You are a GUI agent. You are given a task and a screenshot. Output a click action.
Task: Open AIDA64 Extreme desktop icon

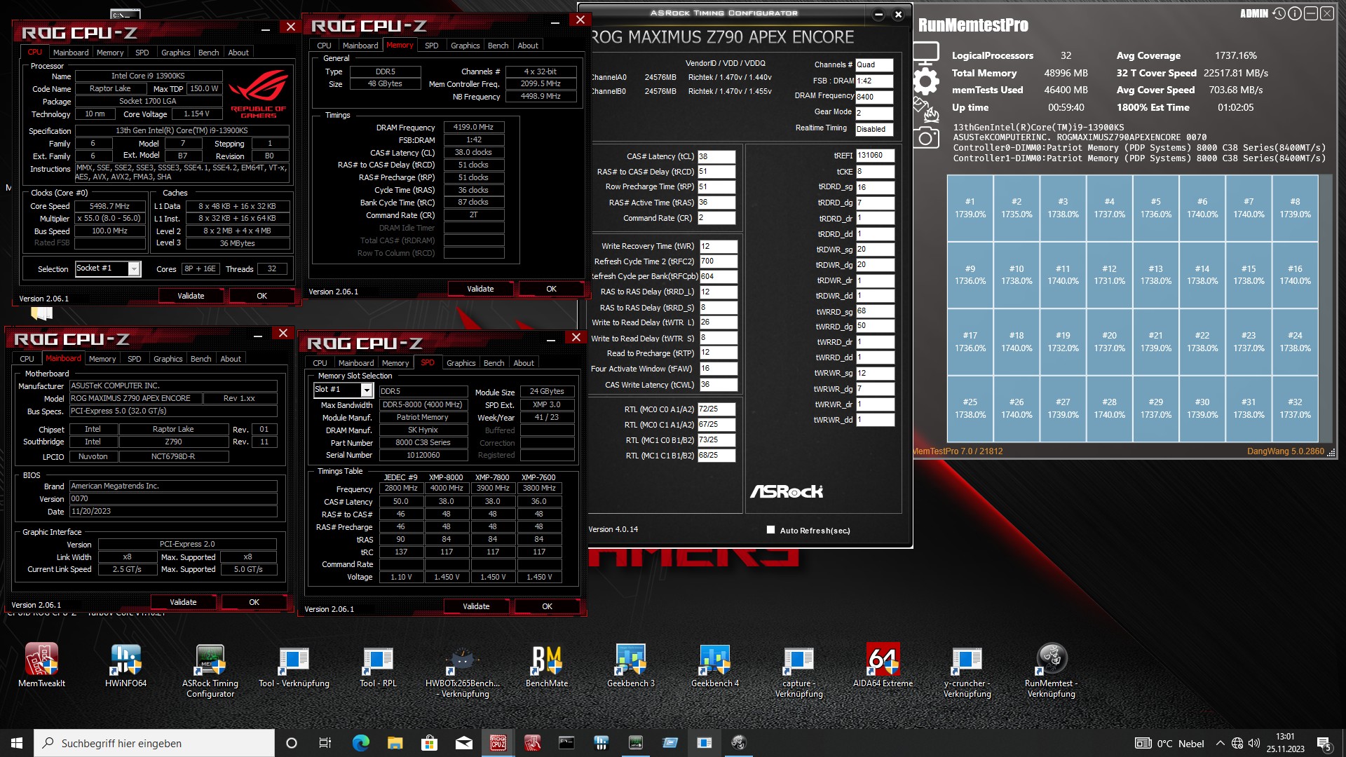[x=883, y=666]
